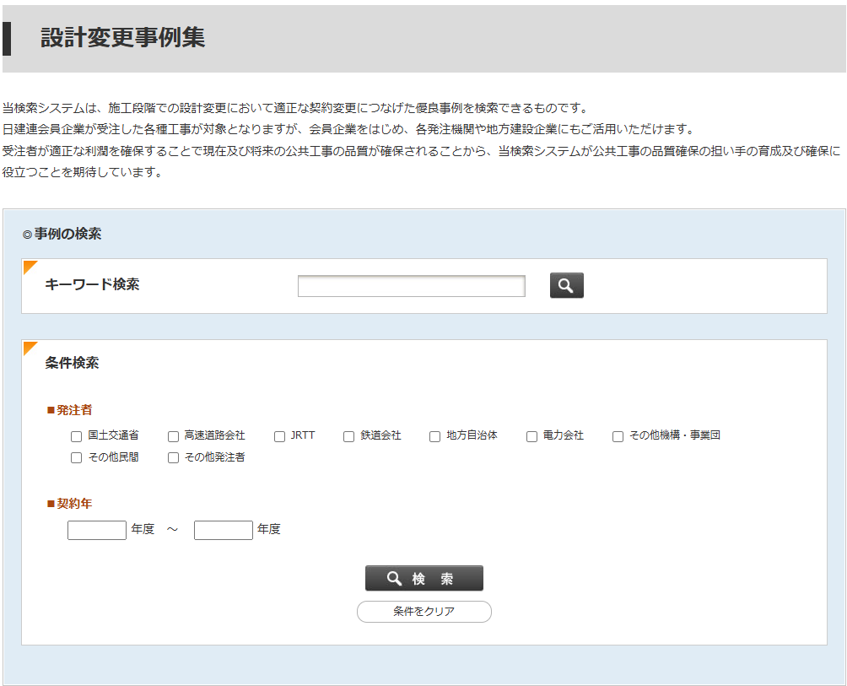Check the その他発注者 checkbox
This screenshot has width=847, height=686.
point(173,457)
